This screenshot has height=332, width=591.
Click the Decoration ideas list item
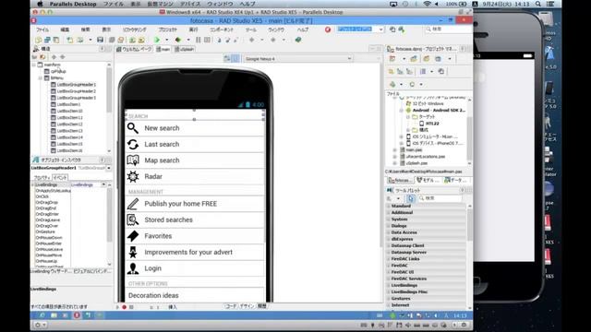(195, 295)
